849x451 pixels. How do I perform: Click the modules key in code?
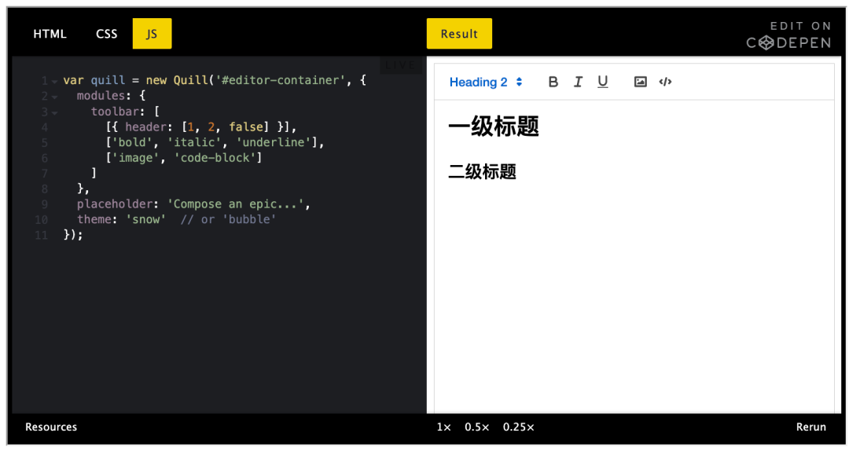101,96
